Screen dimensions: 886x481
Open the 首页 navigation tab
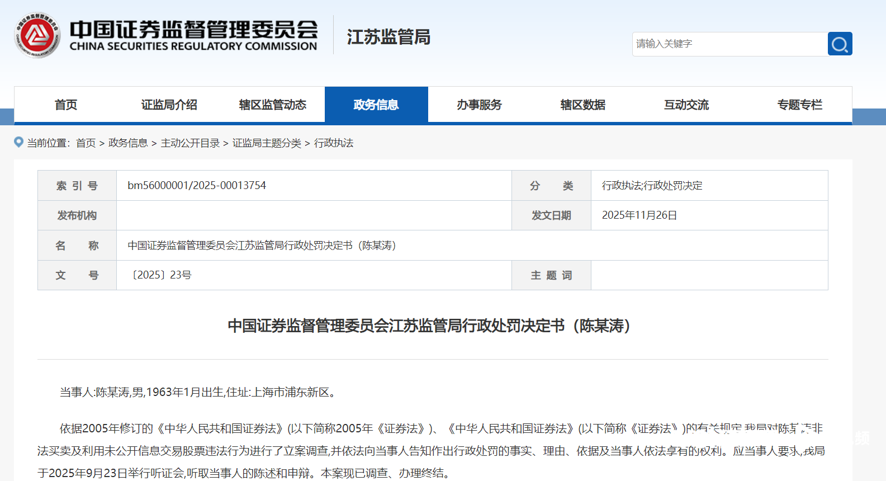[66, 105]
